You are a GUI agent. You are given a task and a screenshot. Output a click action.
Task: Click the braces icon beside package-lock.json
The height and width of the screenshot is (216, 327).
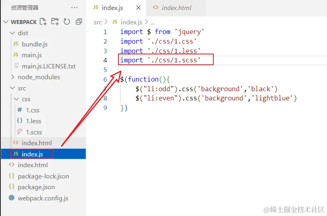(12, 176)
